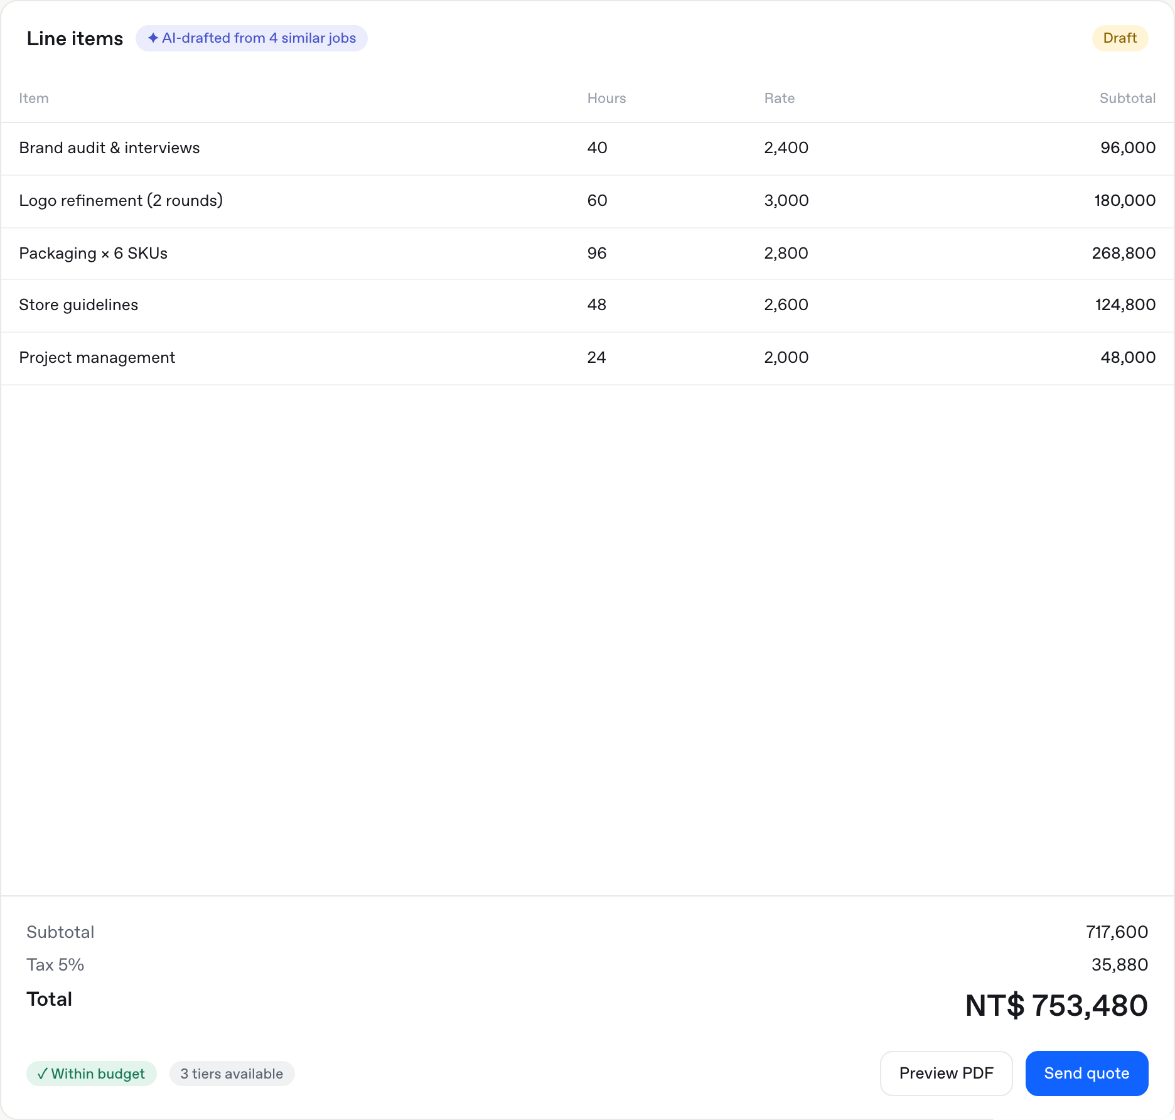Click subtotal 124,800 in Store guidelines row
Image resolution: width=1175 pixels, height=1120 pixels.
(1125, 305)
